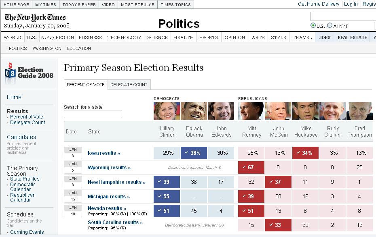Click The New York Times logo
The height and width of the screenshot is (237, 376).
click(x=35, y=17)
